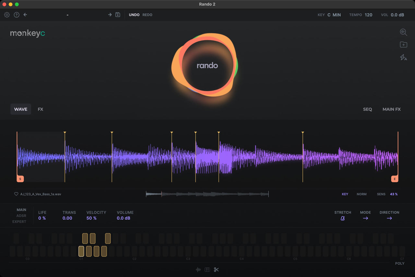The width and height of the screenshot is (415, 277).
Task: Favorite the sample with the heart icon
Action: [x=16, y=194]
